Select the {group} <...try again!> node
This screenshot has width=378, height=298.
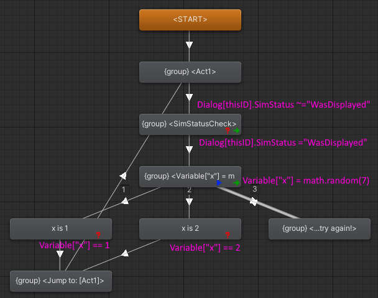(320, 229)
